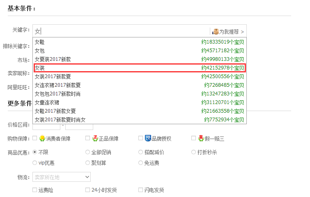The image size is (310, 197).
Task: Click the 品牌授权 blue badge icon
Action: click(148, 139)
